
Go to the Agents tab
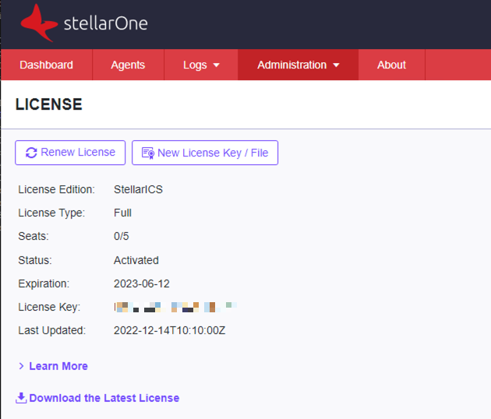click(x=128, y=65)
